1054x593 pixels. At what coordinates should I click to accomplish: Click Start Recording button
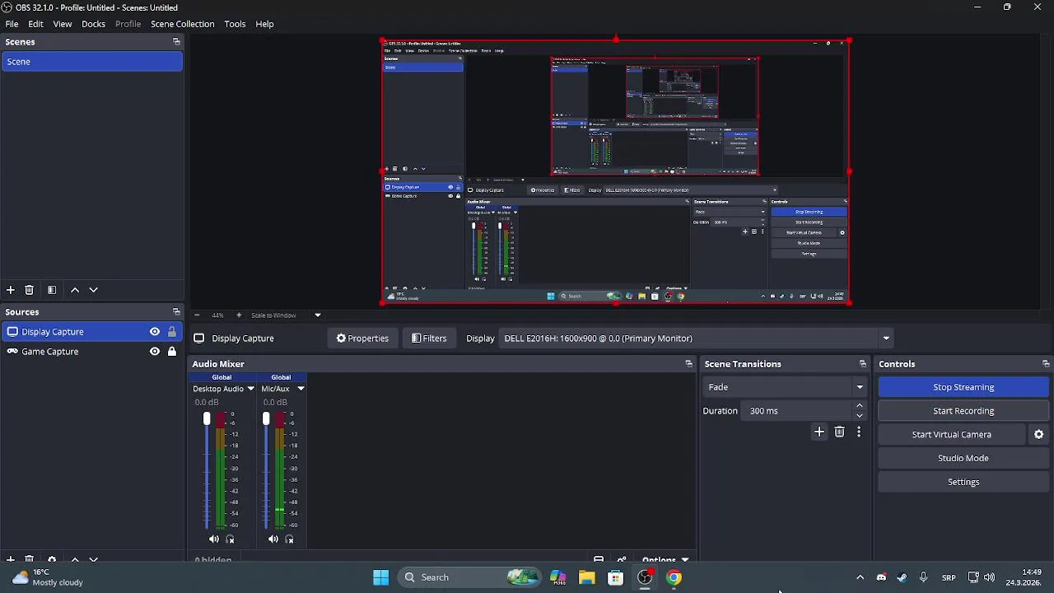point(963,411)
